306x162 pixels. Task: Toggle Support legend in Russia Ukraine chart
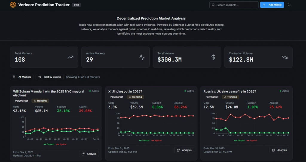(239, 140)
